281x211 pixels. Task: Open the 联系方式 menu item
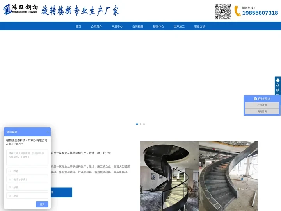[200, 27]
